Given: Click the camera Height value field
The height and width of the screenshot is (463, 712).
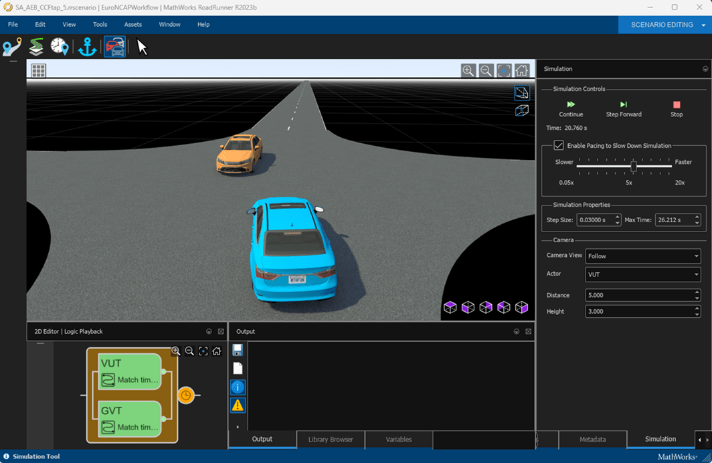Looking at the screenshot, I should point(642,311).
